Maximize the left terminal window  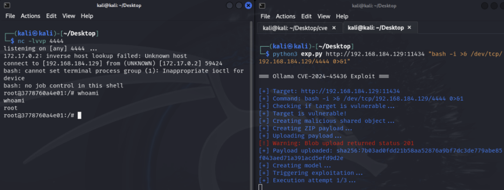tap(239, 6)
